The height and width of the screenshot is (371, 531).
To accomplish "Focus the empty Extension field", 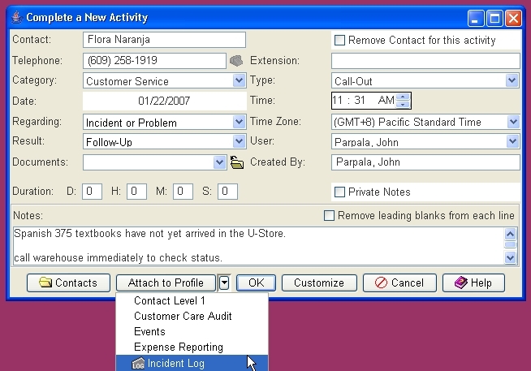I will click(425, 61).
